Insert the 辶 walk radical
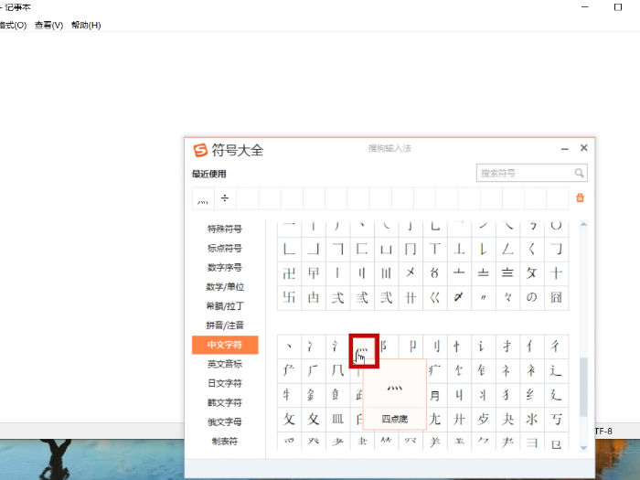The width and height of the screenshot is (640, 480). (x=556, y=370)
